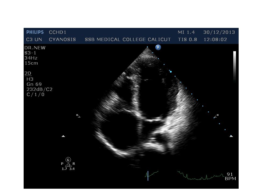The image size is (258, 193).
Task: Click the 232dB/C2 value
Action: pyautogui.click(x=40, y=89)
